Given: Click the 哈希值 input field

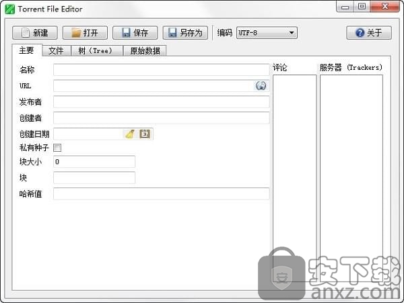Looking at the screenshot, I should click(x=162, y=193).
